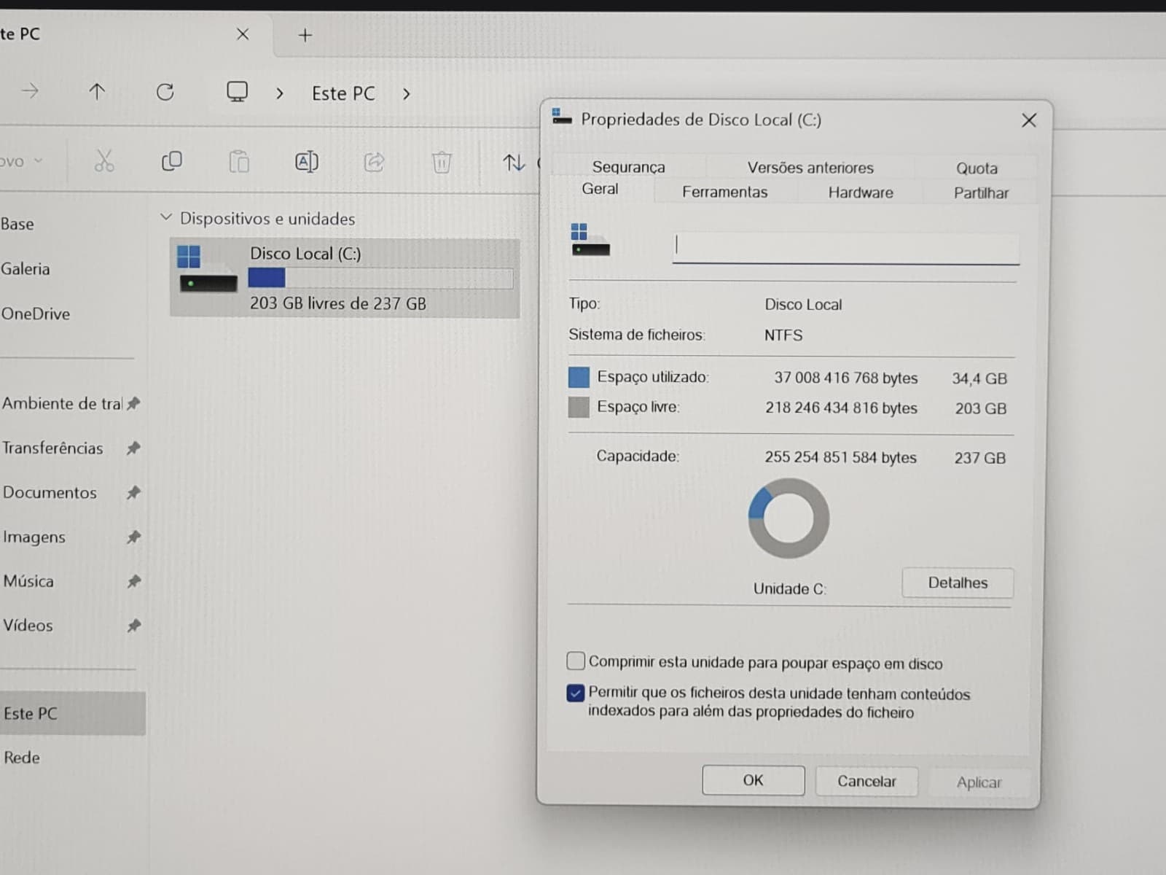Click the Paste clipboard icon
The image size is (1166, 875).
[239, 161]
